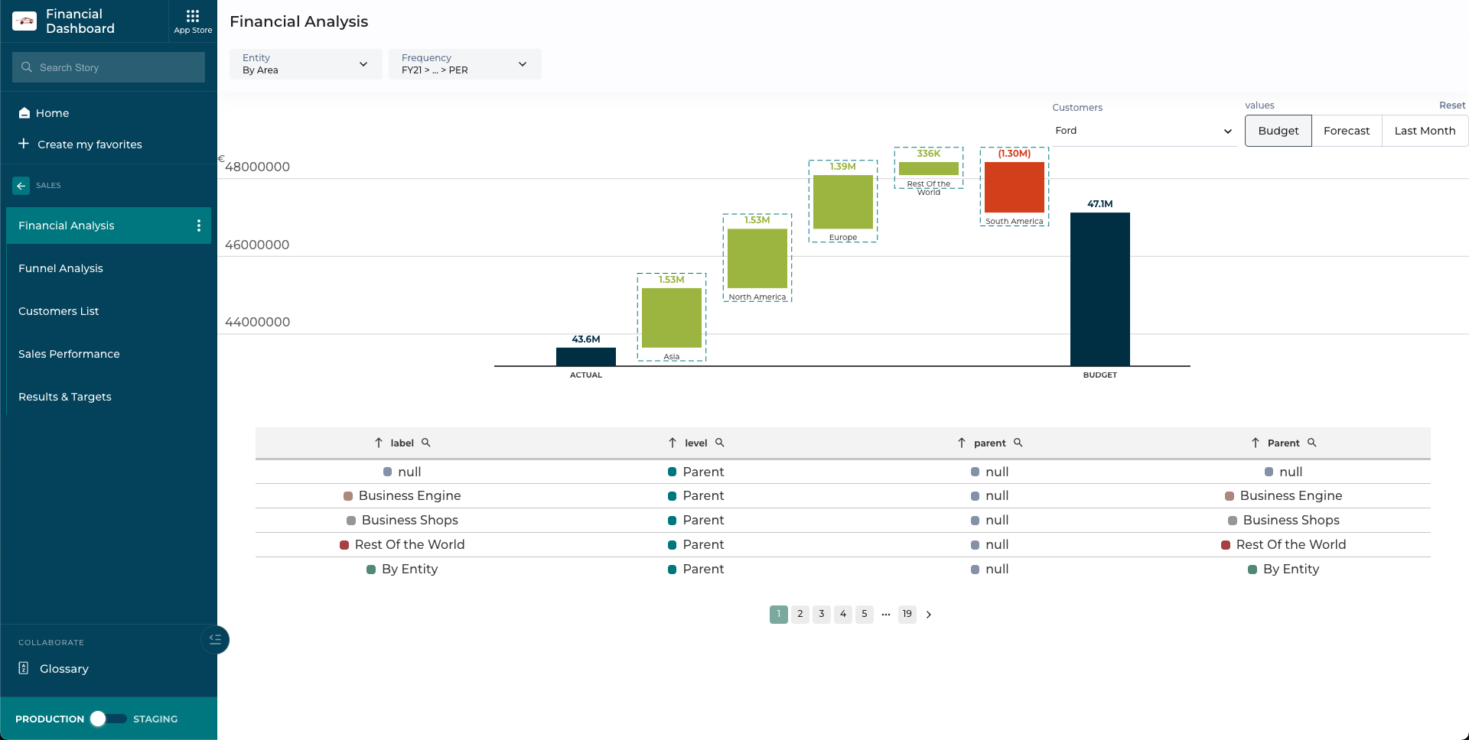Screen dimensions: 1469x740
Task: Switch values to Forecast
Action: click(x=1346, y=131)
